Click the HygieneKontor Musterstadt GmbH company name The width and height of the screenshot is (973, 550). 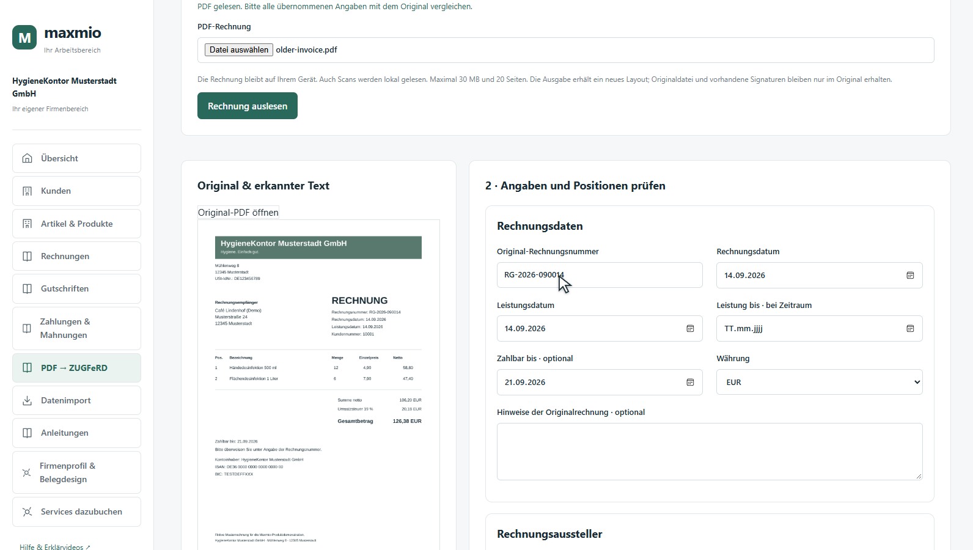click(64, 87)
